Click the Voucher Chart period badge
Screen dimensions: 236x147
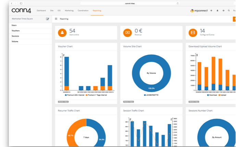point(63,102)
